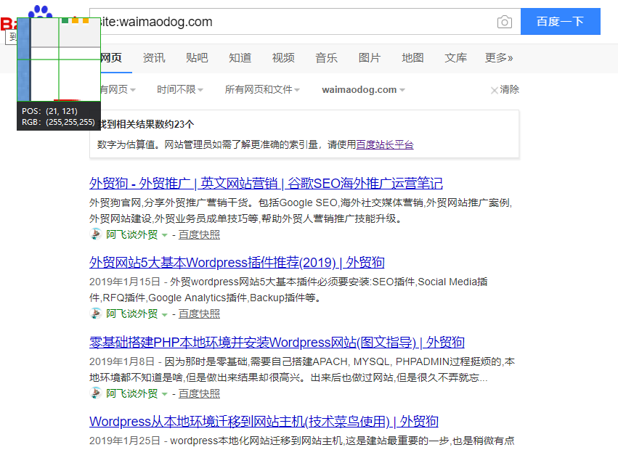Open 百度快照 for the Wordpress插件 result
618x450 pixels.
[199, 314]
